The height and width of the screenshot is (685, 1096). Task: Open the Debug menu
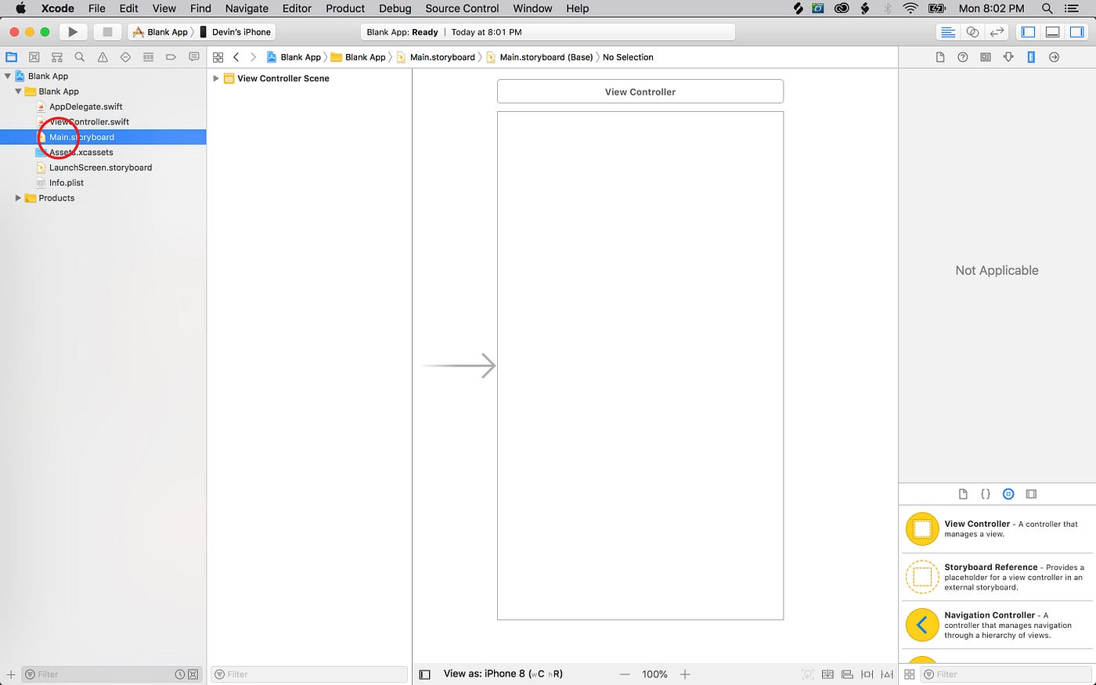395,9
